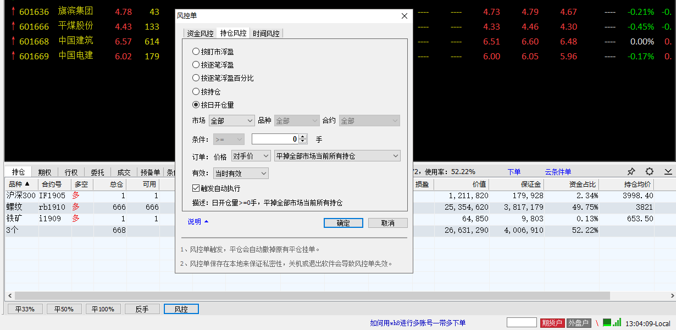Select the 按盯市浮盈 radio option
This screenshot has height=330, width=676.
click(196, 52)
